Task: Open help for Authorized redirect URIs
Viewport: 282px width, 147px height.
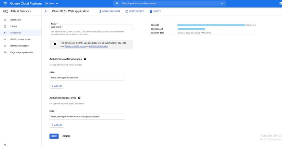Action: point(79,98)
